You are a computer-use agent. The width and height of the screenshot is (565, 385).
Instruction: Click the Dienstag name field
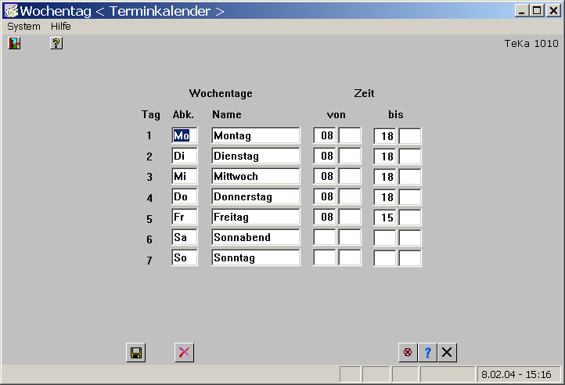256,157
